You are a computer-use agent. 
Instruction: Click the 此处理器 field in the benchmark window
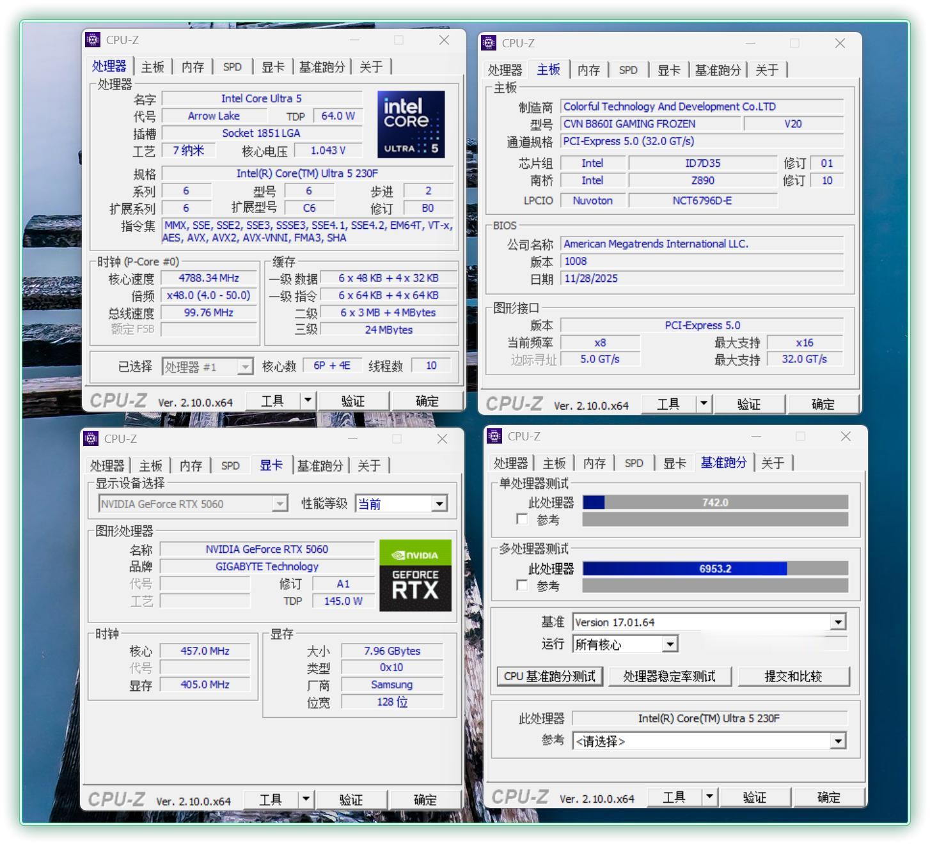pyautogui.click(x=709, y=718)
